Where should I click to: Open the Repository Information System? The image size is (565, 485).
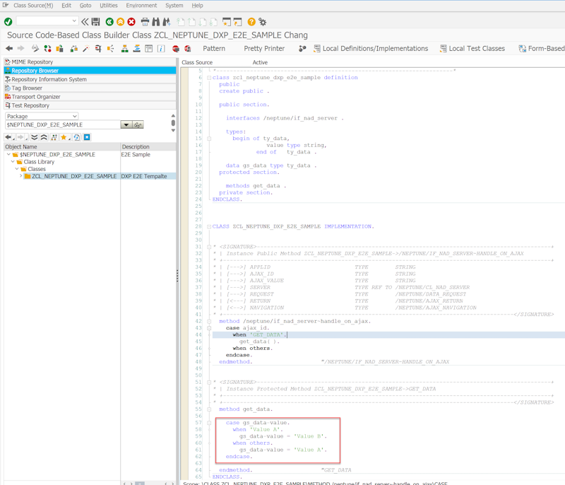pos(90,79)
